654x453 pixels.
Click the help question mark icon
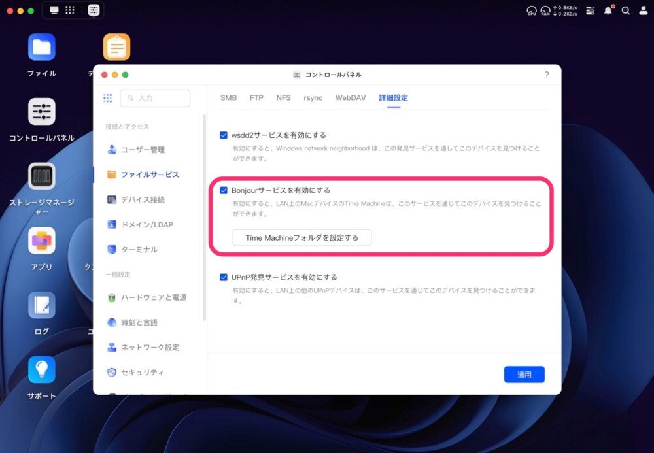tap(547, 75)
